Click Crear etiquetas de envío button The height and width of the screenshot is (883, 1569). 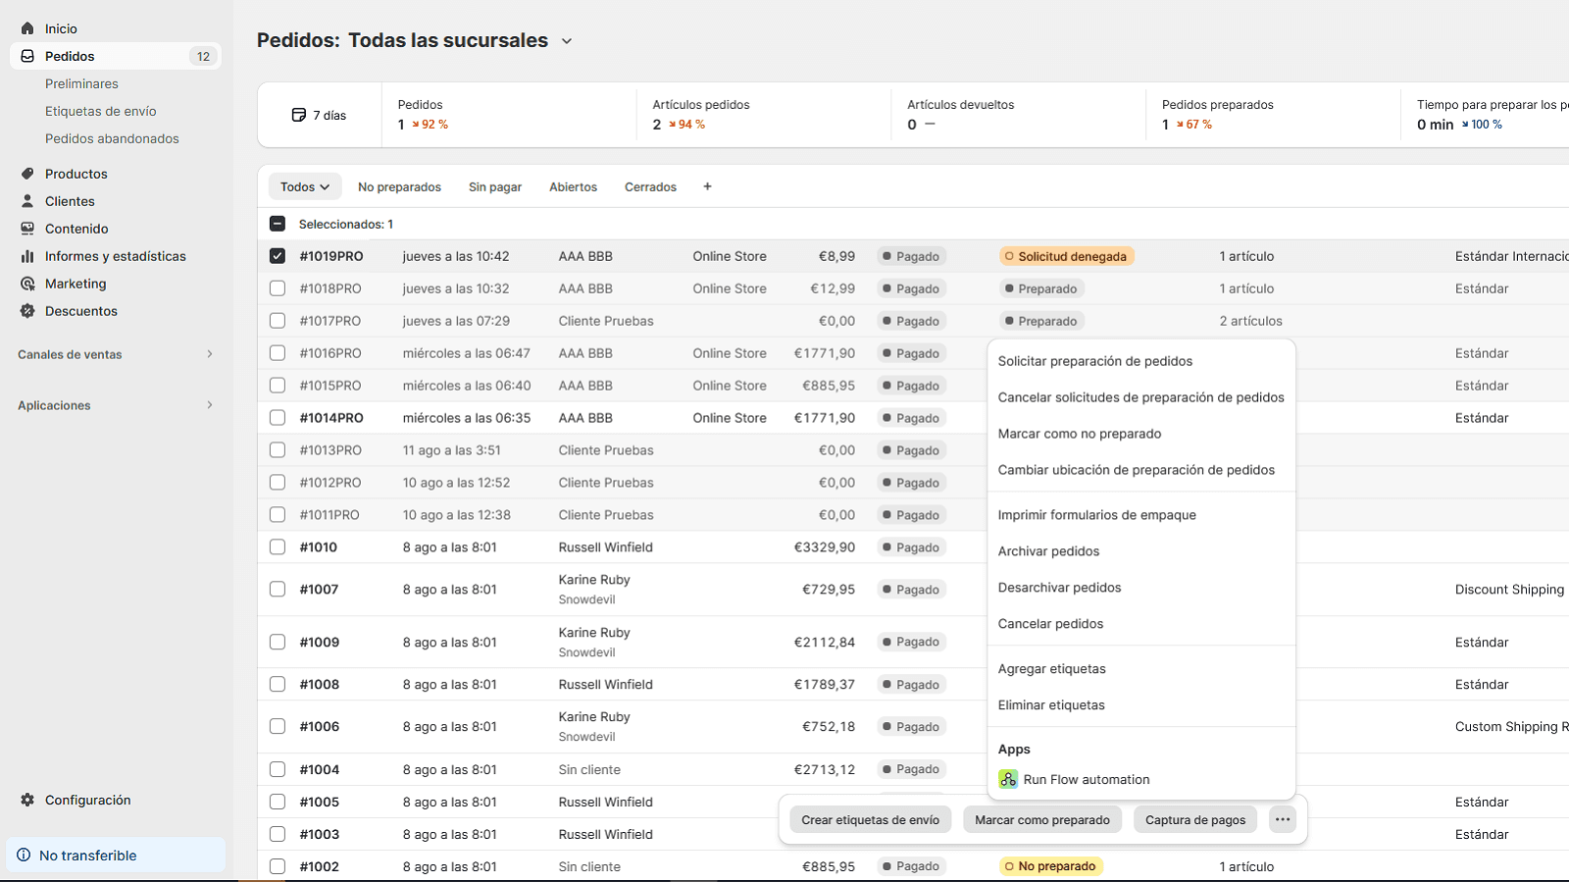[x=870, y=820]
